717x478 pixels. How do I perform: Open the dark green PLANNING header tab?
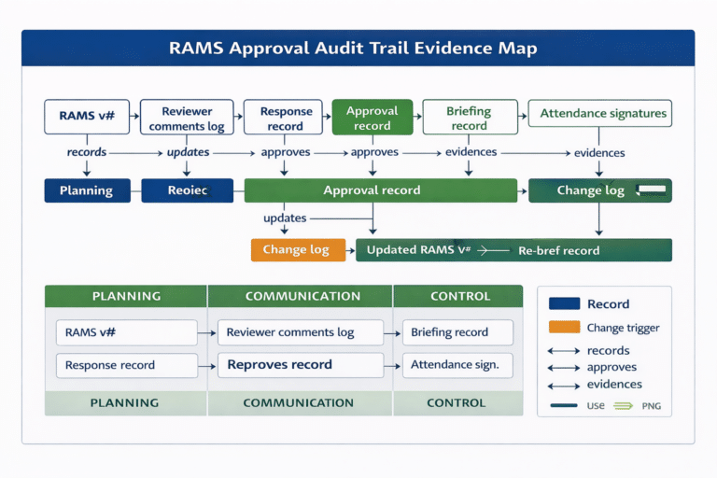click(126, 296)
